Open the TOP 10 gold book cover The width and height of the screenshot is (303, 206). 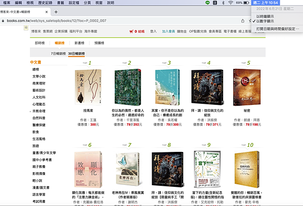[x=247, y=169]
